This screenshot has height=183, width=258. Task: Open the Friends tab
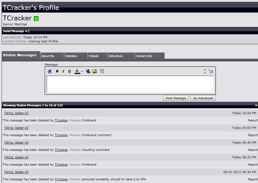pyautogui.click(x=97, y=56)
